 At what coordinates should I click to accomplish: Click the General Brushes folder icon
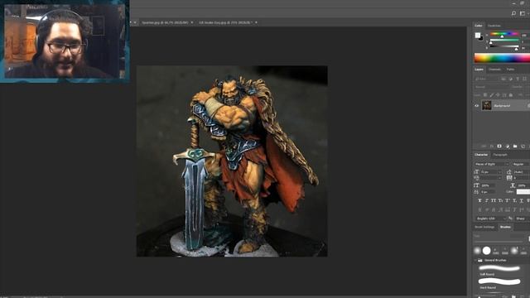[x=480, y=261]
